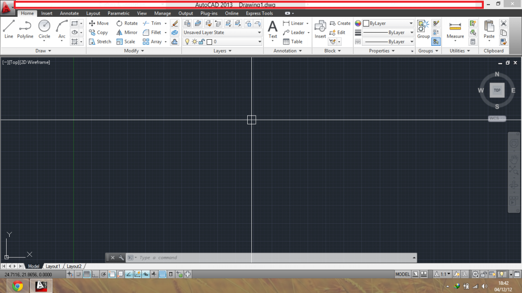Viewport: 522px width, 293px height.
Task: Click the [2D Wireframe] visual style label
Action: 35,62
